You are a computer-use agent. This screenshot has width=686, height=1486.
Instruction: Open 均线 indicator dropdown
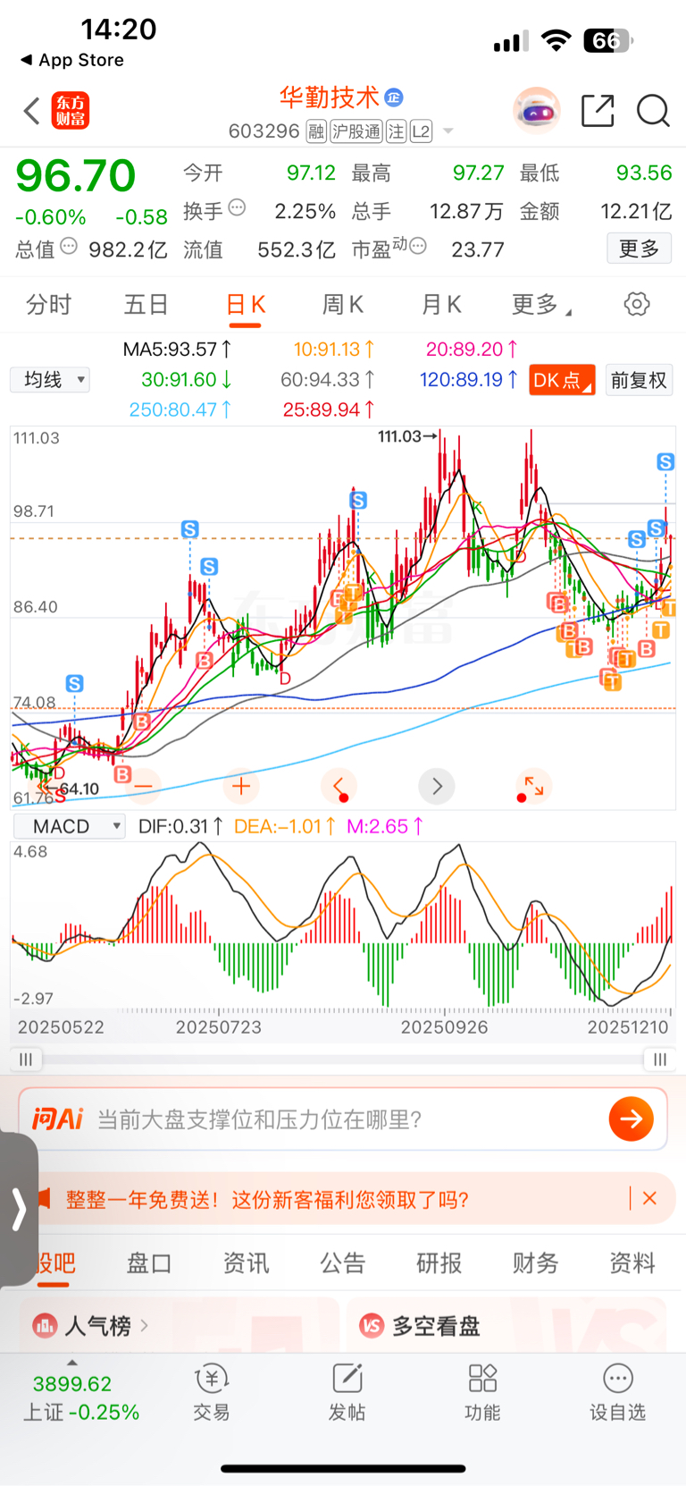pyautogui.click(x=50, y=380)
